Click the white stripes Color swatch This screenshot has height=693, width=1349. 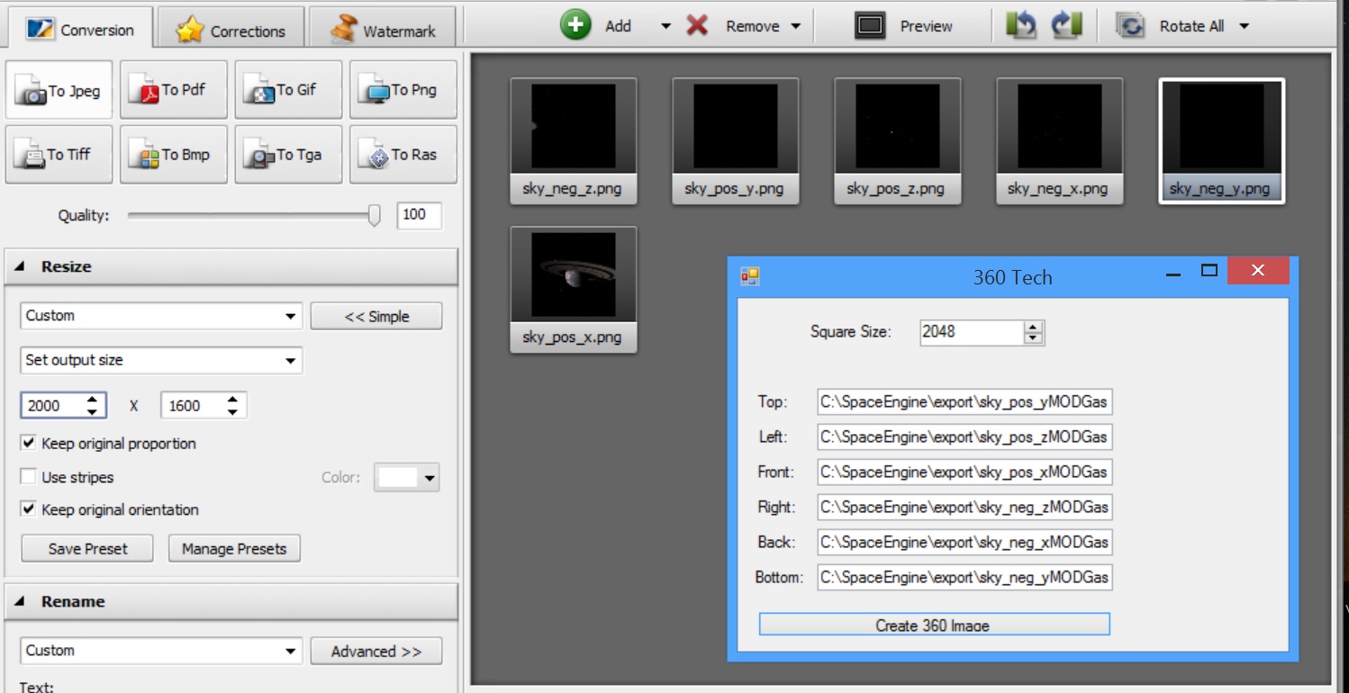397,478
